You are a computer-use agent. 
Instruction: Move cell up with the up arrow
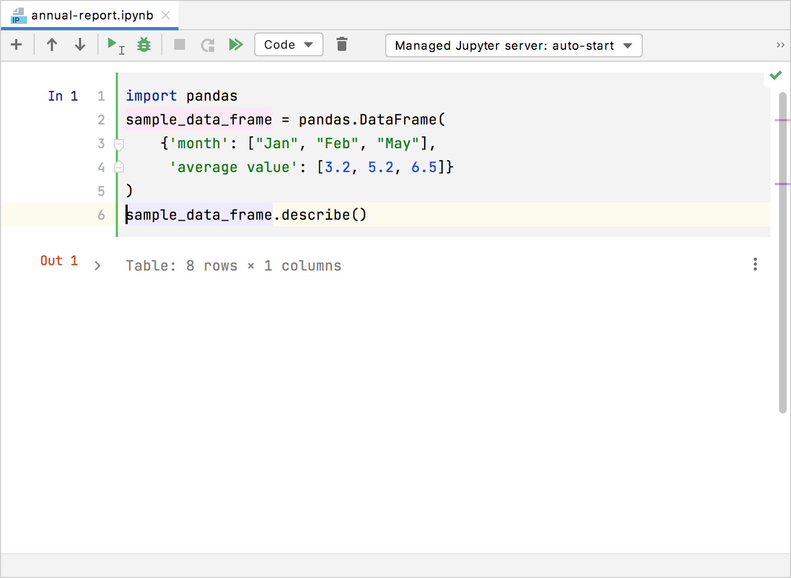[52, 44]
